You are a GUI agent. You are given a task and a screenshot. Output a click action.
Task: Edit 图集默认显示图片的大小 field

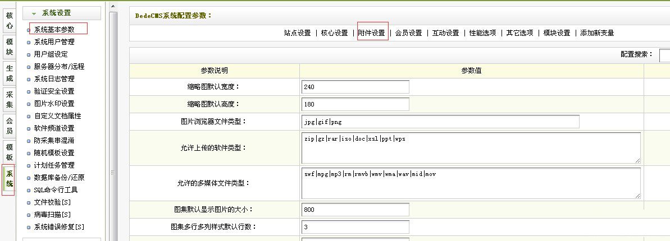click(355, 210)
